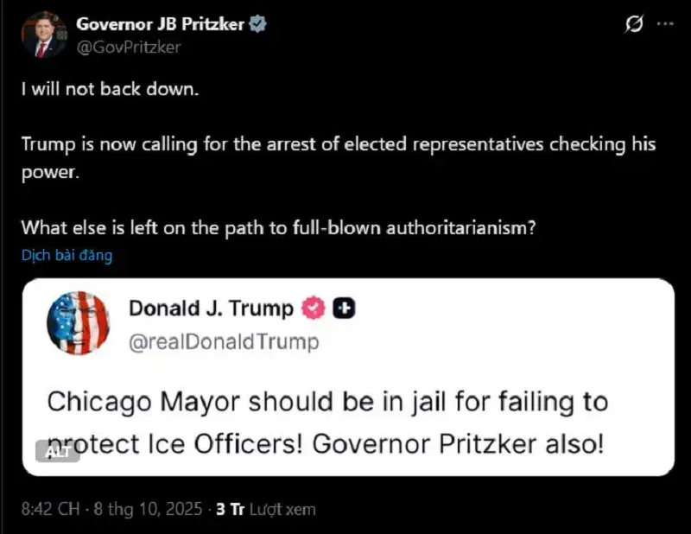
Task: Show the image description via ALT badge
Action: coord(58,452)
